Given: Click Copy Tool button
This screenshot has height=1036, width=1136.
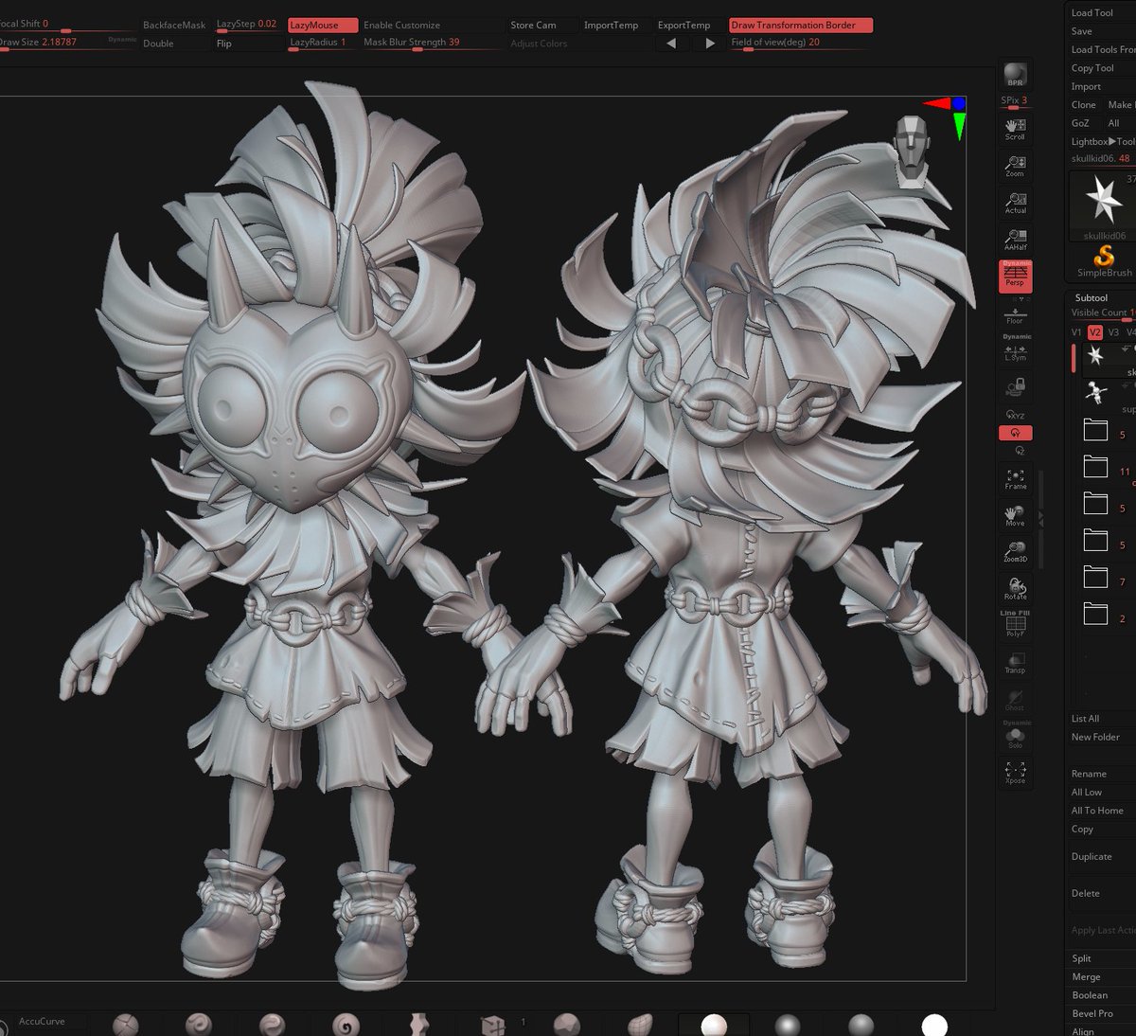Looking at the screenshot, I should click(x=1092, y=68).
